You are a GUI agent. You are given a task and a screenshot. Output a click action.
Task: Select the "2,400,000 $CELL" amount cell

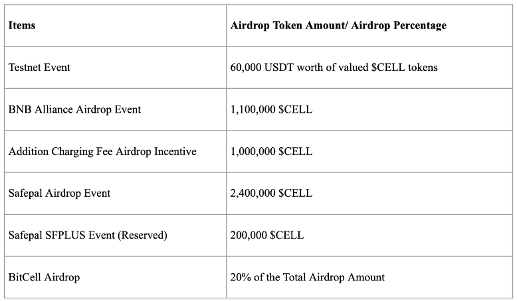coord(369,193)
